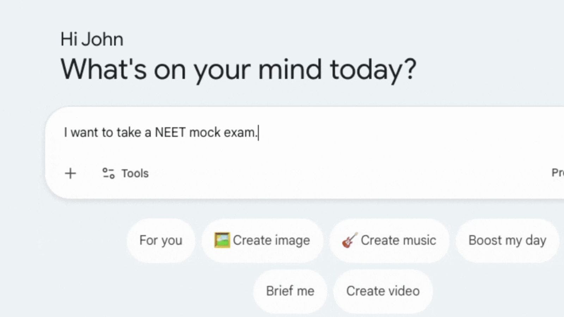Click the guitar emoji on the Create music chip
Viewport: 564px width, 317px height.
pos(350,241)
